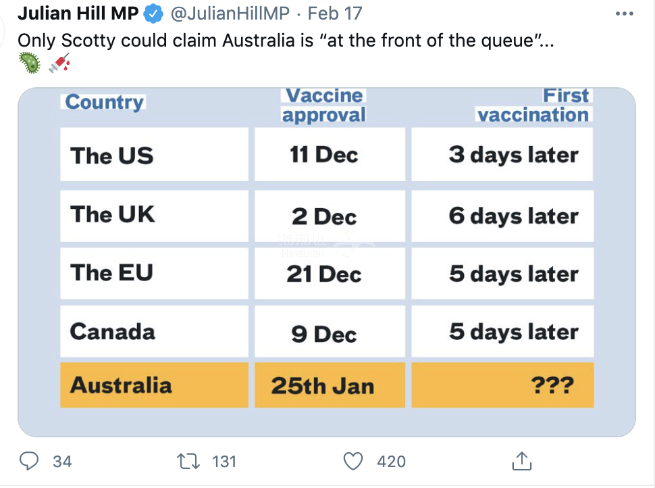The width and height of the screenshot is (655, 488).
Task: Open the three-dot more options menu
Action: pyautogui.click(x=625, y=14)
